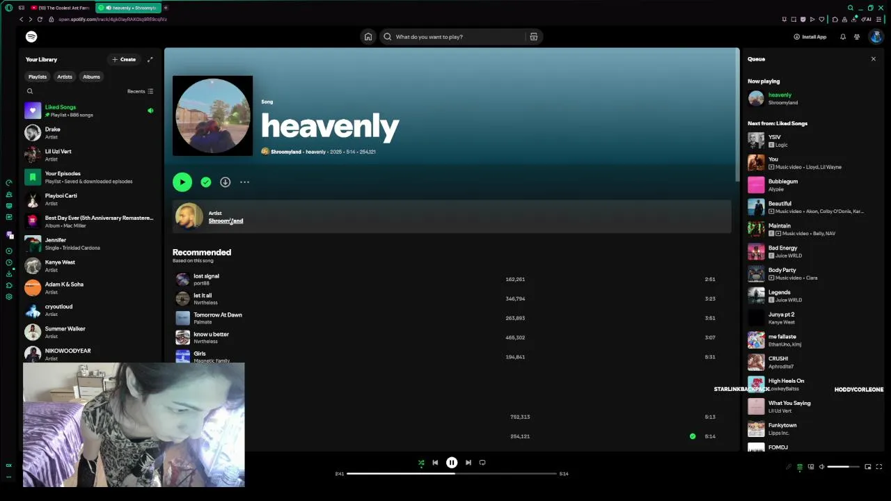Pause playback in bottom player
891x501 pixels.
click(x=452, y=463)
